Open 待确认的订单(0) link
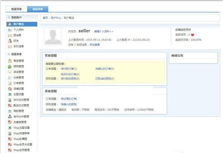Viewport: 223px width, 153px height. pos(105,69)
